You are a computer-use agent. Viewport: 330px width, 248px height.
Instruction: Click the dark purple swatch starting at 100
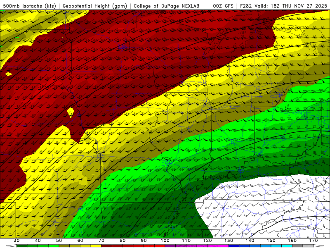(x=170, y=246)
